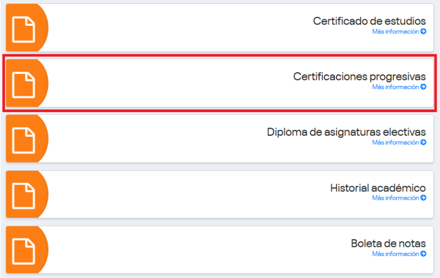Open Más información under Certificado de estudios
This screenshot has height=278, width=440.
click(396, 32)
